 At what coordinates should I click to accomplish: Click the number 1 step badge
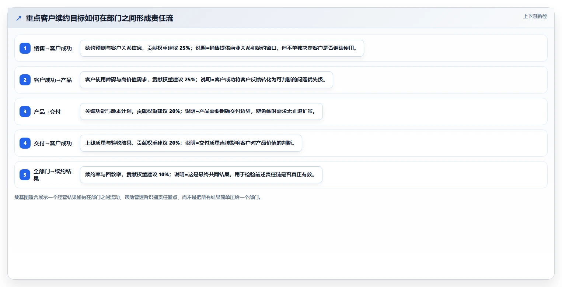click(25, 48)
